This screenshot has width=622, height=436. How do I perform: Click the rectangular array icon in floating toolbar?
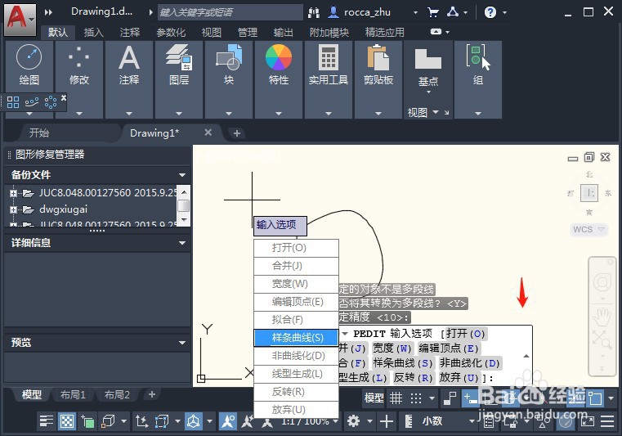pyautogui.click(x=13, y=102)
